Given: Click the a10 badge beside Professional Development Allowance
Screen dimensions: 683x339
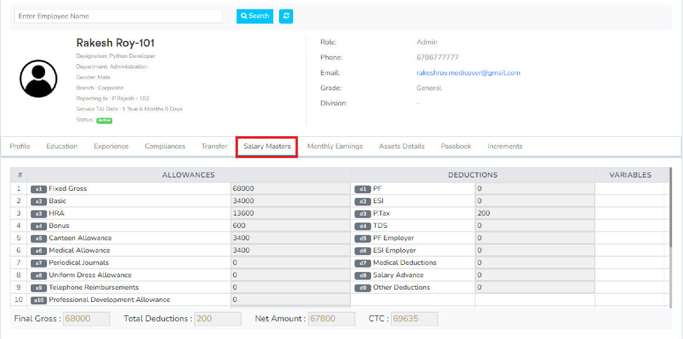Looking at the screenshot, I should (x=39, y=300).
